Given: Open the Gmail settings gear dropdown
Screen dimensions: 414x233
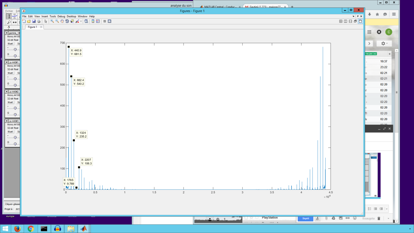Looking at the screenshot, I should click(x=384, y=43).
